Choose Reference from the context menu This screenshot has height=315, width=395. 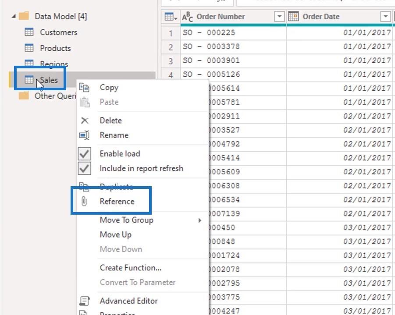click(117, 201)
